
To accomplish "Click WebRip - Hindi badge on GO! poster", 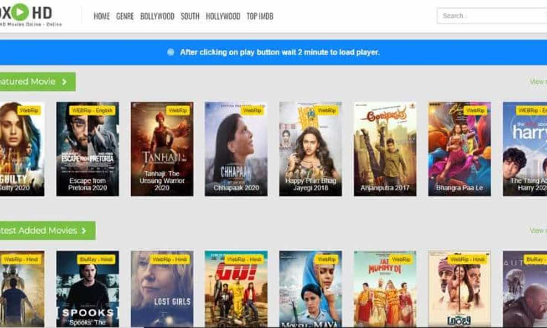I will click(244, 259).
